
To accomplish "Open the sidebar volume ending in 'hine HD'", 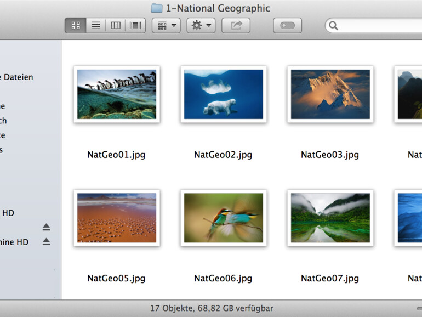I will pyautogui.click(x=14, y=242).
